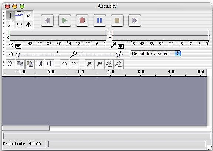Image resolution: width=213 pixels, height=151 pixels.
Task: Stop playback with the Stop button
Action: coord(117,20)
